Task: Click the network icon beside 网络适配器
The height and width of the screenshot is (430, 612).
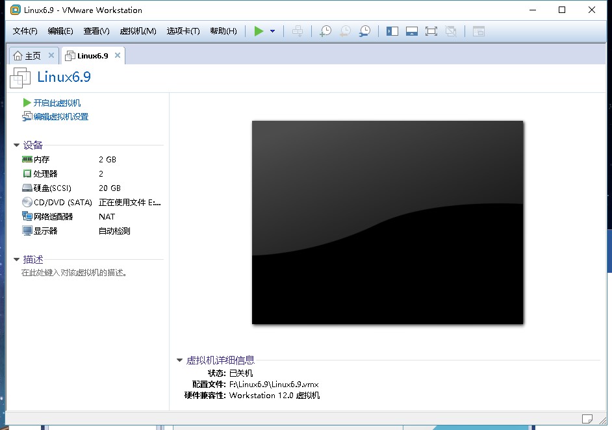Action: [27, 216]
